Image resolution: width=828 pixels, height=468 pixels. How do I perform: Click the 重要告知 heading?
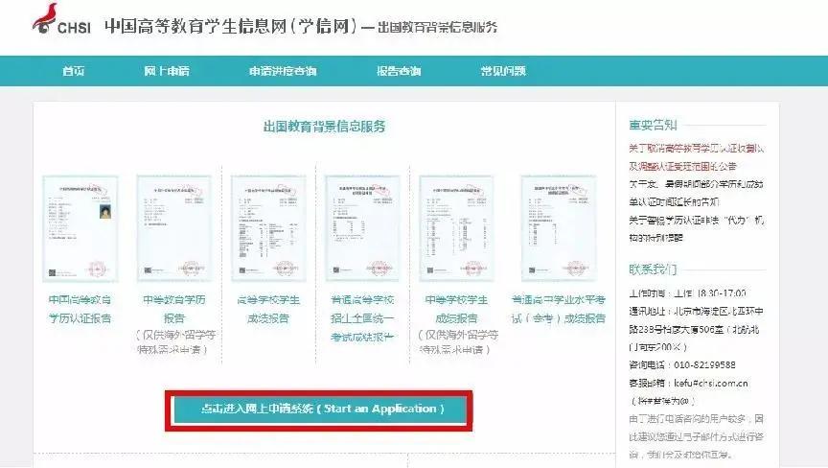653,126
